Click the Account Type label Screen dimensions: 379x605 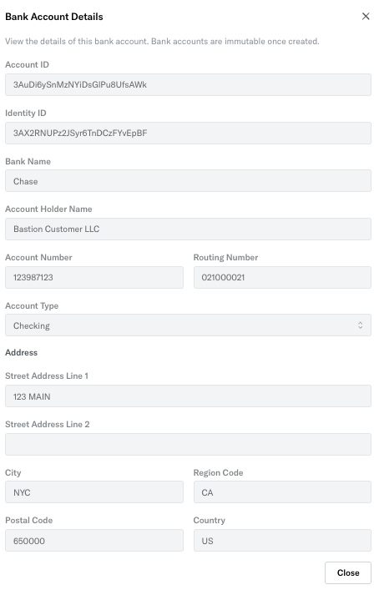click(32, 305)
